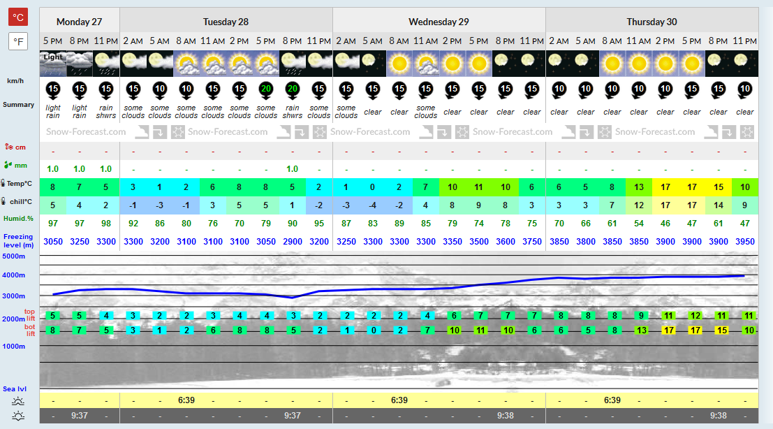Click Tuesday 6:39 sunrise time

click(x=186, y=400)
